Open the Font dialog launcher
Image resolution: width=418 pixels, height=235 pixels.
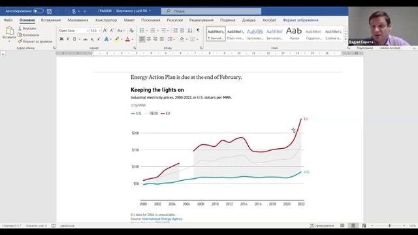pyautogui.click(x=135, y=48)
